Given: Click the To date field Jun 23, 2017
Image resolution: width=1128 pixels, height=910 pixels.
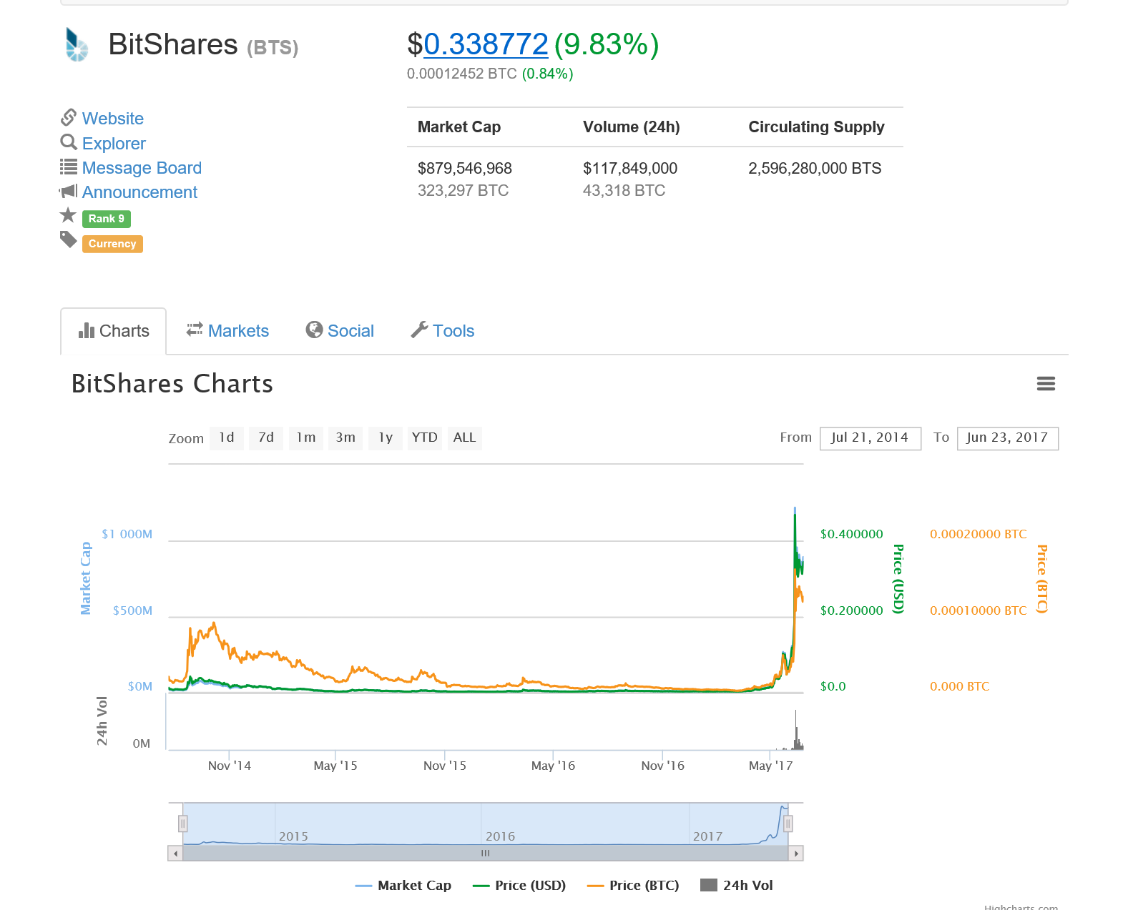Looking at the screenshot, I should point(1007,438).
